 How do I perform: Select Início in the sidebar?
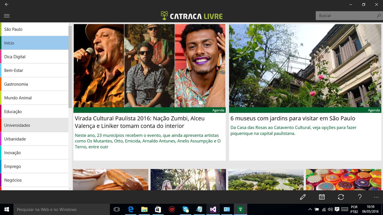click(34, 43)
